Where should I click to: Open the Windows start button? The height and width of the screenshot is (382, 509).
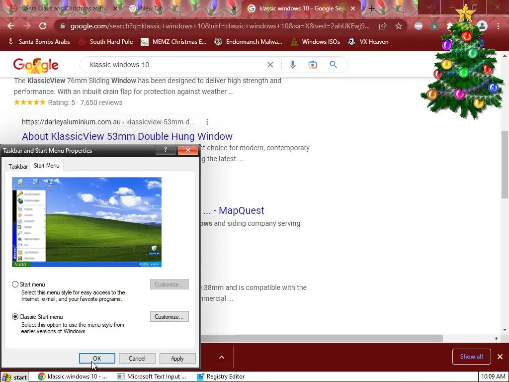pyautogui.click(x=14, y=377)
